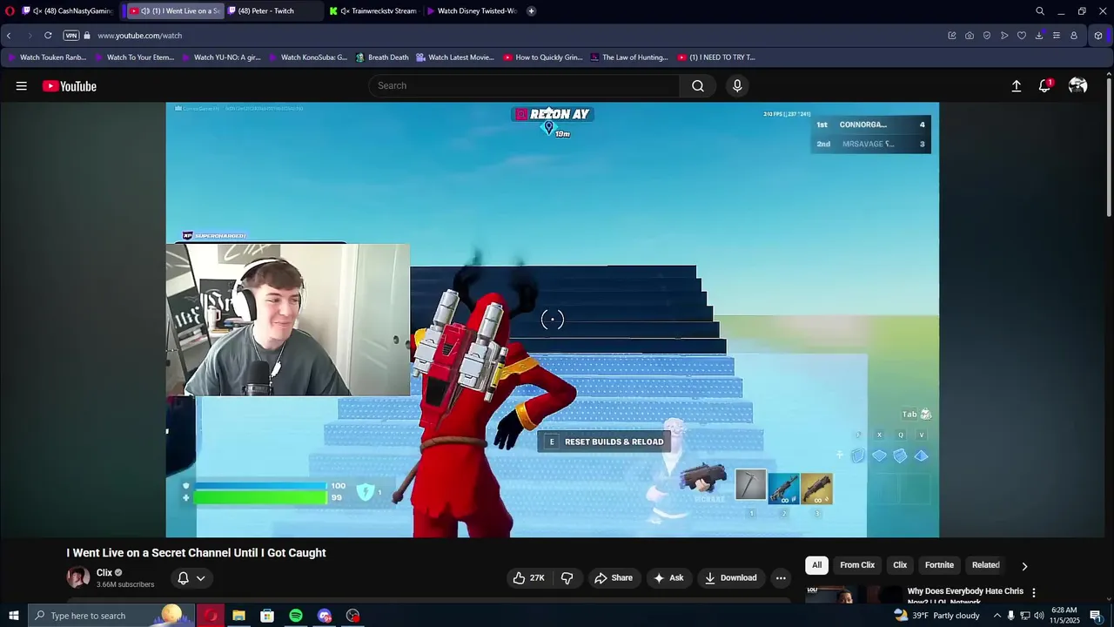Dislike the video with thumbs down

(567, 577)
